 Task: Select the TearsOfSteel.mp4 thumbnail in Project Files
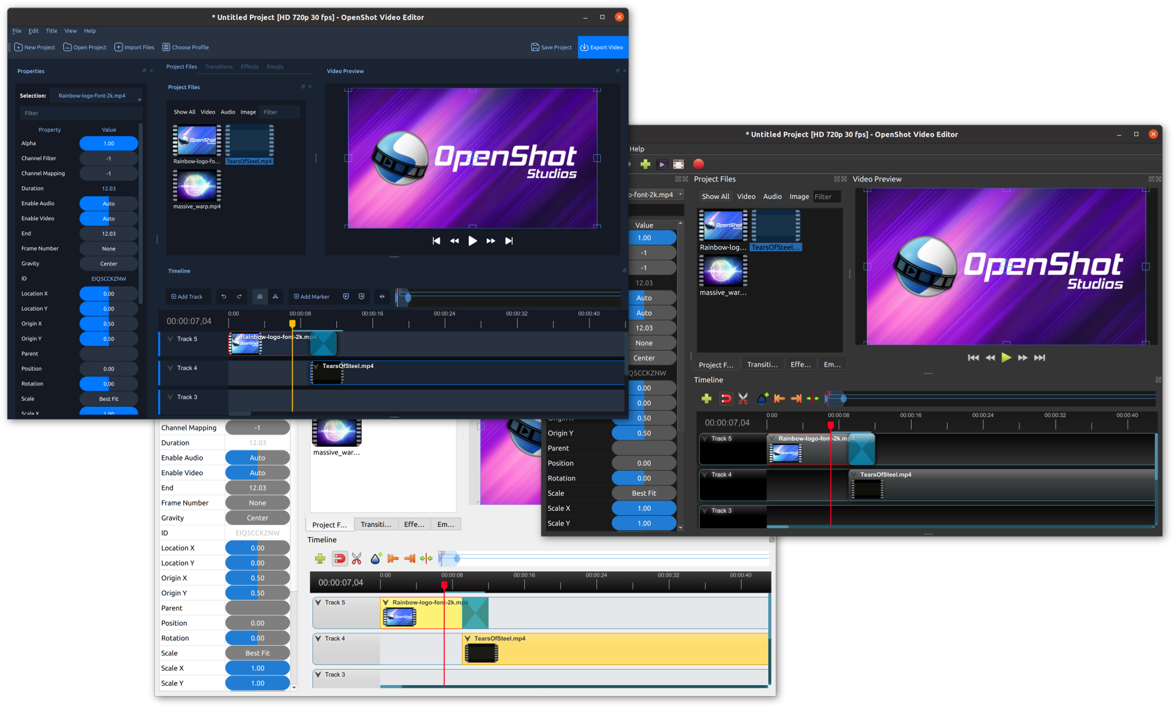[x=250, y=141]
